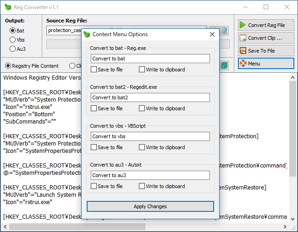Click the notepad icon beside the source file field
This screenshot has width=298, height=232.
[x=224, y=31]
